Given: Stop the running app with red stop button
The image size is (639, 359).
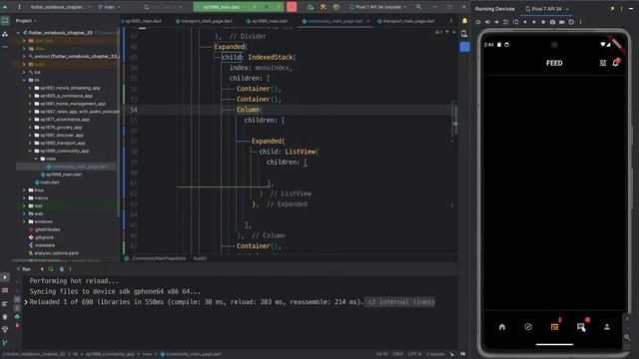Looking at the screenshot, I should tap(292, 7).
